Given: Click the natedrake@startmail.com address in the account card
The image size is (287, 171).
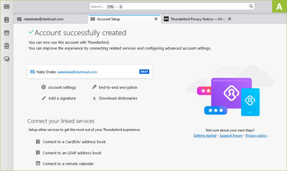Looking at the screenshot, I should pos(77,72).
